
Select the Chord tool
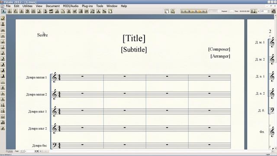point(87,11)
